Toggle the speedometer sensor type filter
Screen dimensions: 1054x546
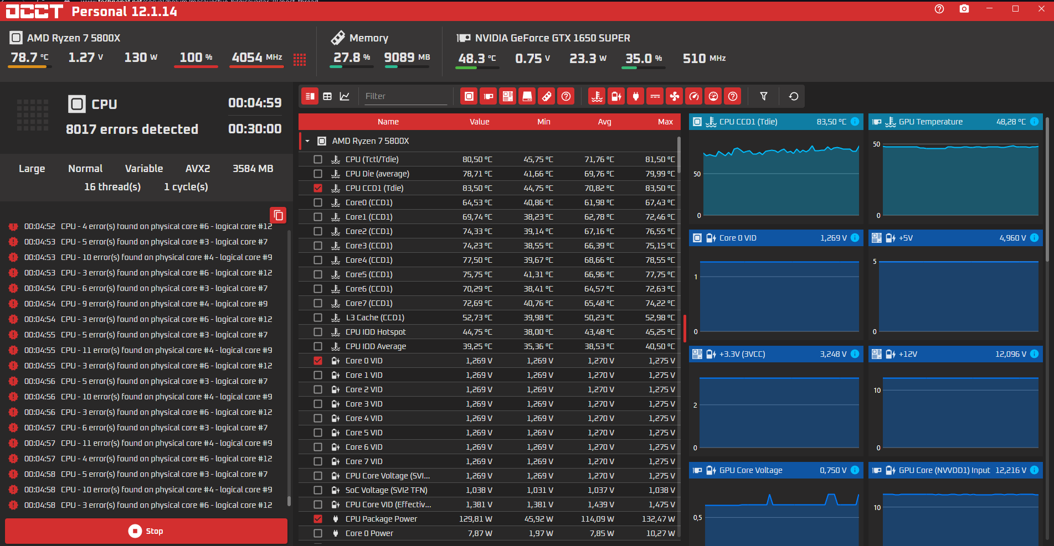(694, 96)
